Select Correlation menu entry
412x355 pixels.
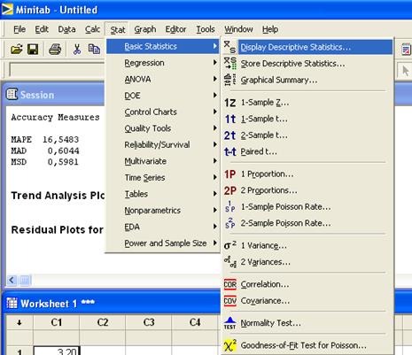click(308, 284)
